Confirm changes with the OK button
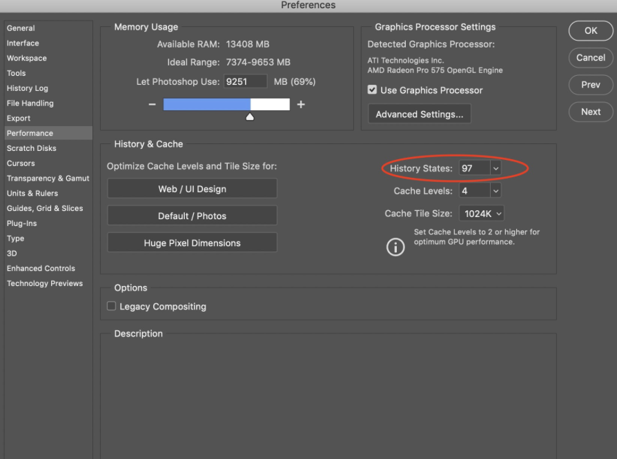The width and height of the screenshot is (617, 459). pyautogui.click(x=590, y=30)
